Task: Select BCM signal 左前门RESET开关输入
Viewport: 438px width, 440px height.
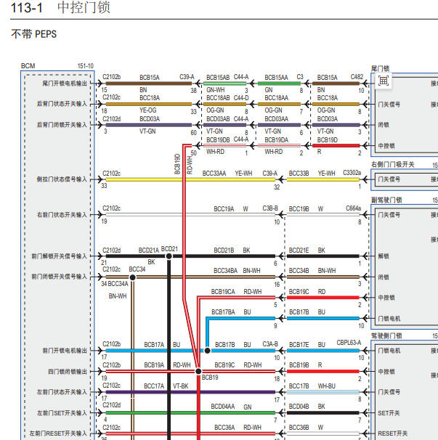Action: click(58, 433)
